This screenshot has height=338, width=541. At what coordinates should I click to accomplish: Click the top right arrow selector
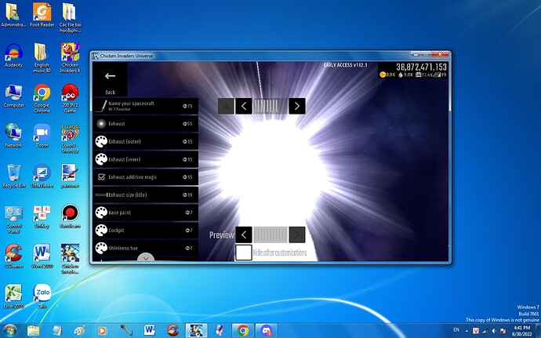(x=296, y=106)
